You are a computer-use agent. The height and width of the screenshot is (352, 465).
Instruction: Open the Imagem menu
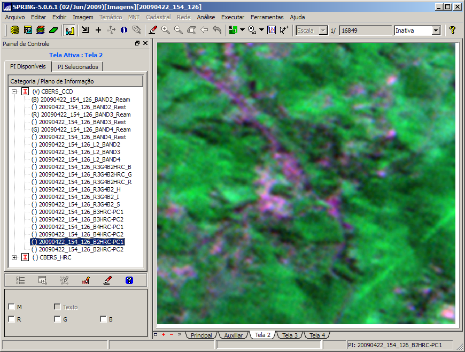83,17
